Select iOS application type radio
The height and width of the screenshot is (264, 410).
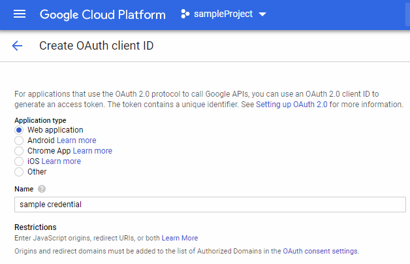(19, 161)
